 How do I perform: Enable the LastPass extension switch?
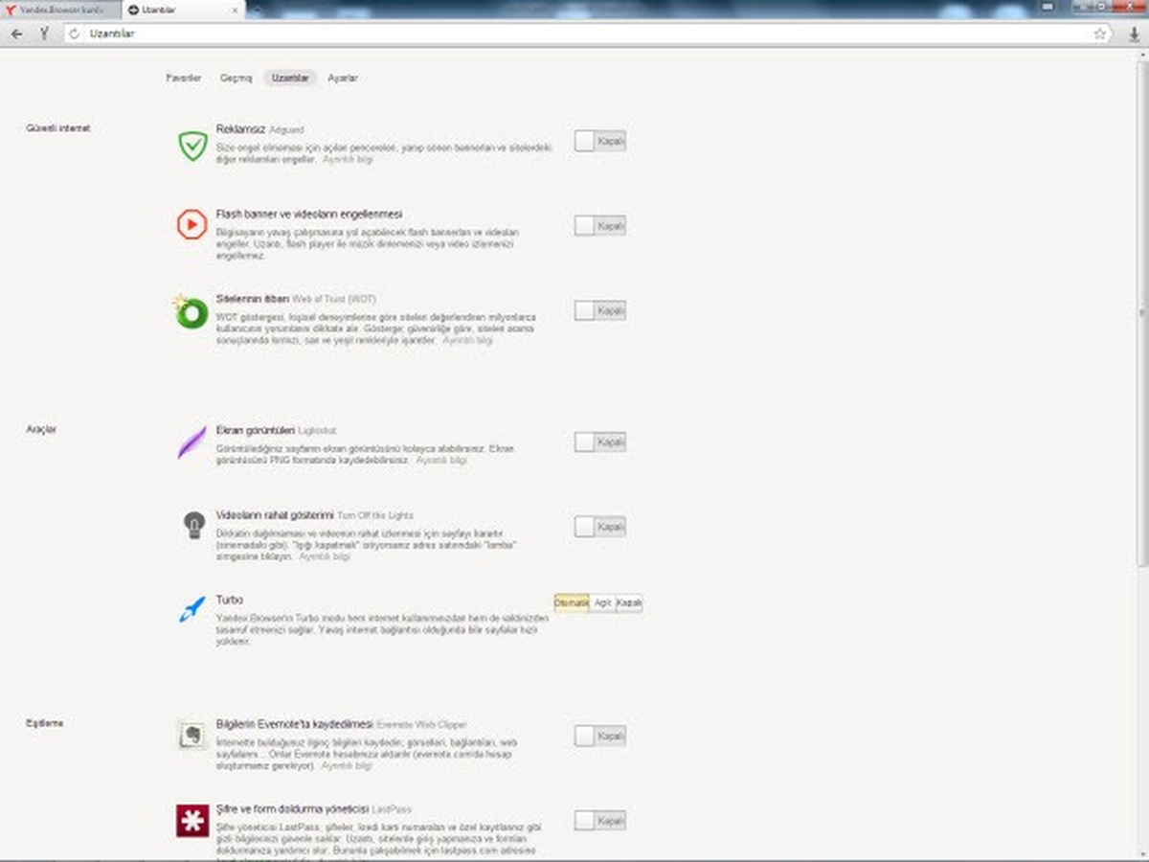pos(600,820)
